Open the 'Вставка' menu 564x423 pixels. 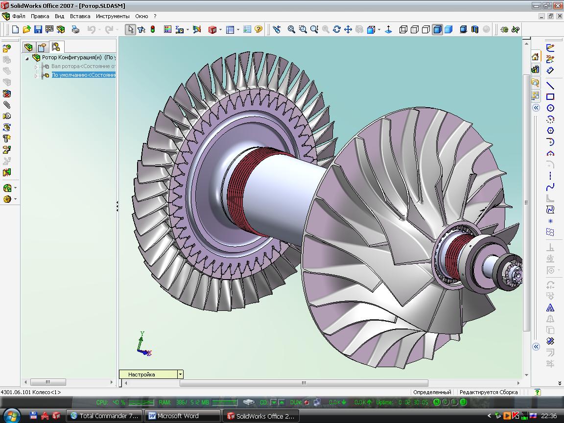click(80, 16)
